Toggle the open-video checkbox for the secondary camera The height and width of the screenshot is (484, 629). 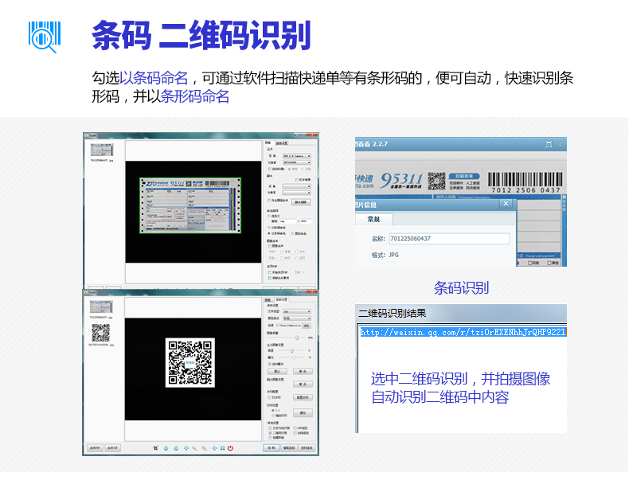296,180
